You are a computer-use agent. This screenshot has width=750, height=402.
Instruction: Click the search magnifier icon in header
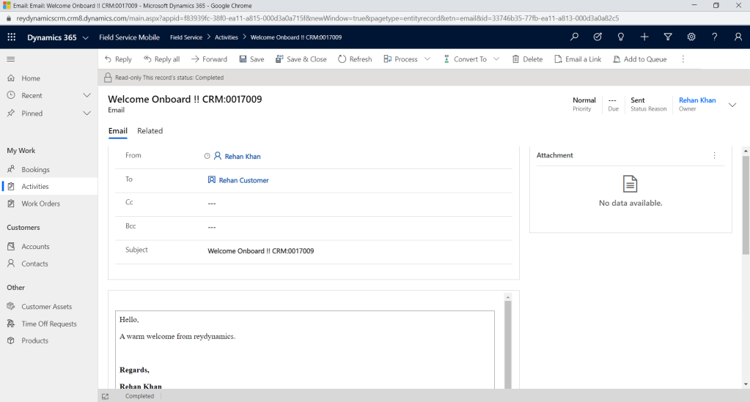coord(574,37)
